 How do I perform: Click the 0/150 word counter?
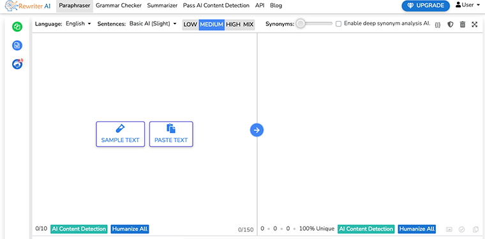click(246, 229)
